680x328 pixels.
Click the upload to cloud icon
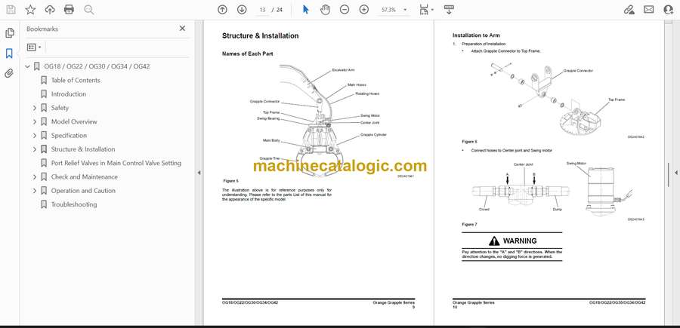click(50, 10)
